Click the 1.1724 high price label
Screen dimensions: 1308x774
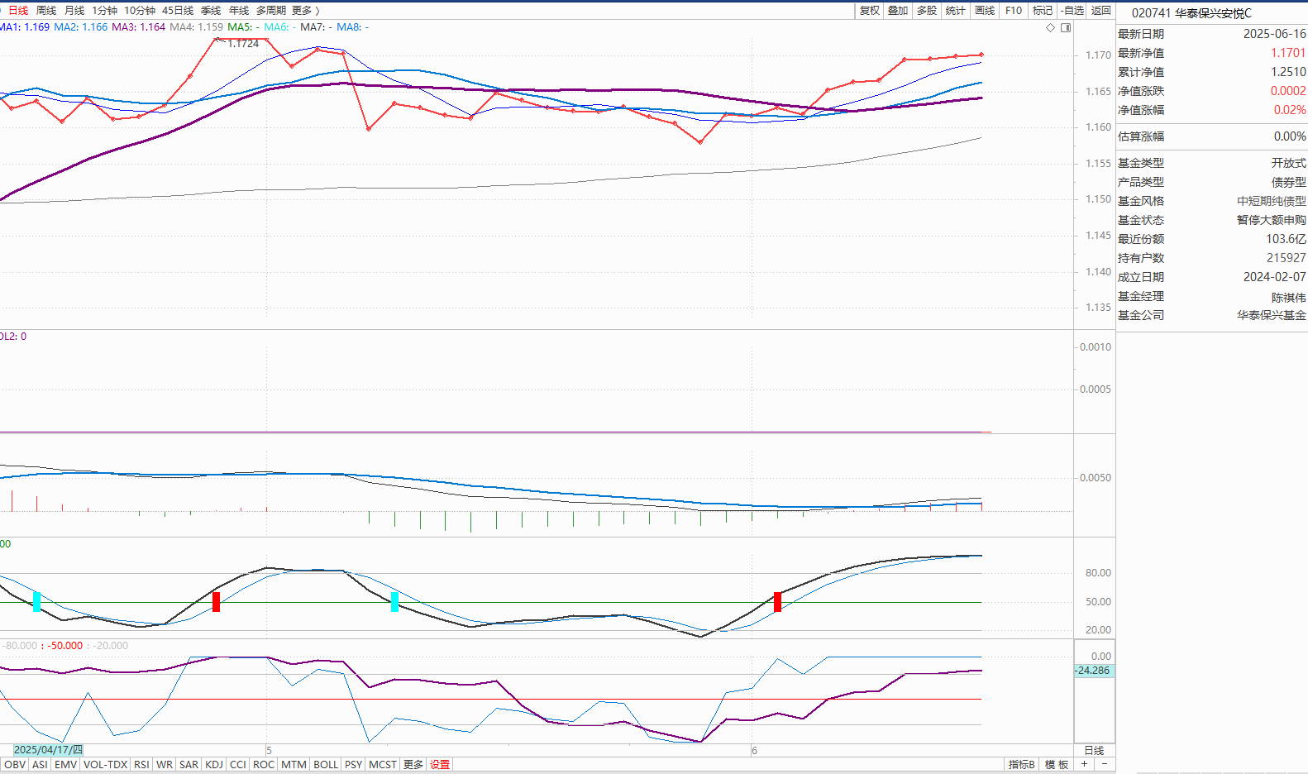[x=243, y=44]
